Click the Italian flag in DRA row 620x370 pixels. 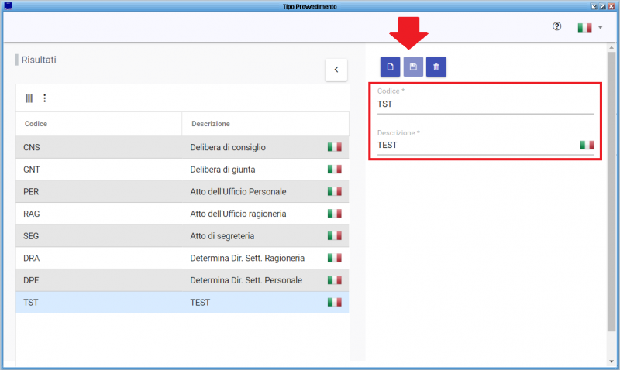coord(335,258)
